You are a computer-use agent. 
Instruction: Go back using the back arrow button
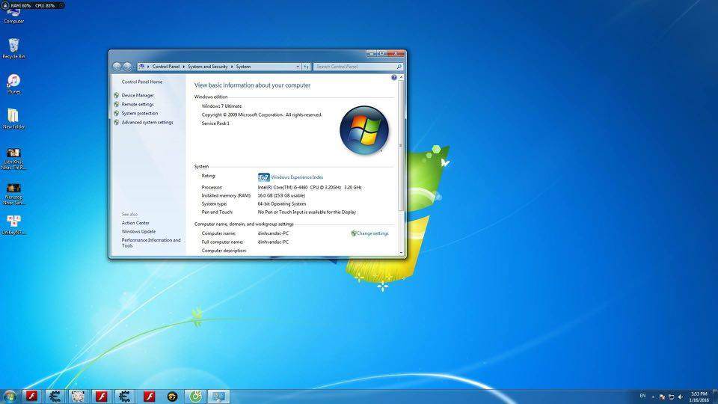(117, 67)
